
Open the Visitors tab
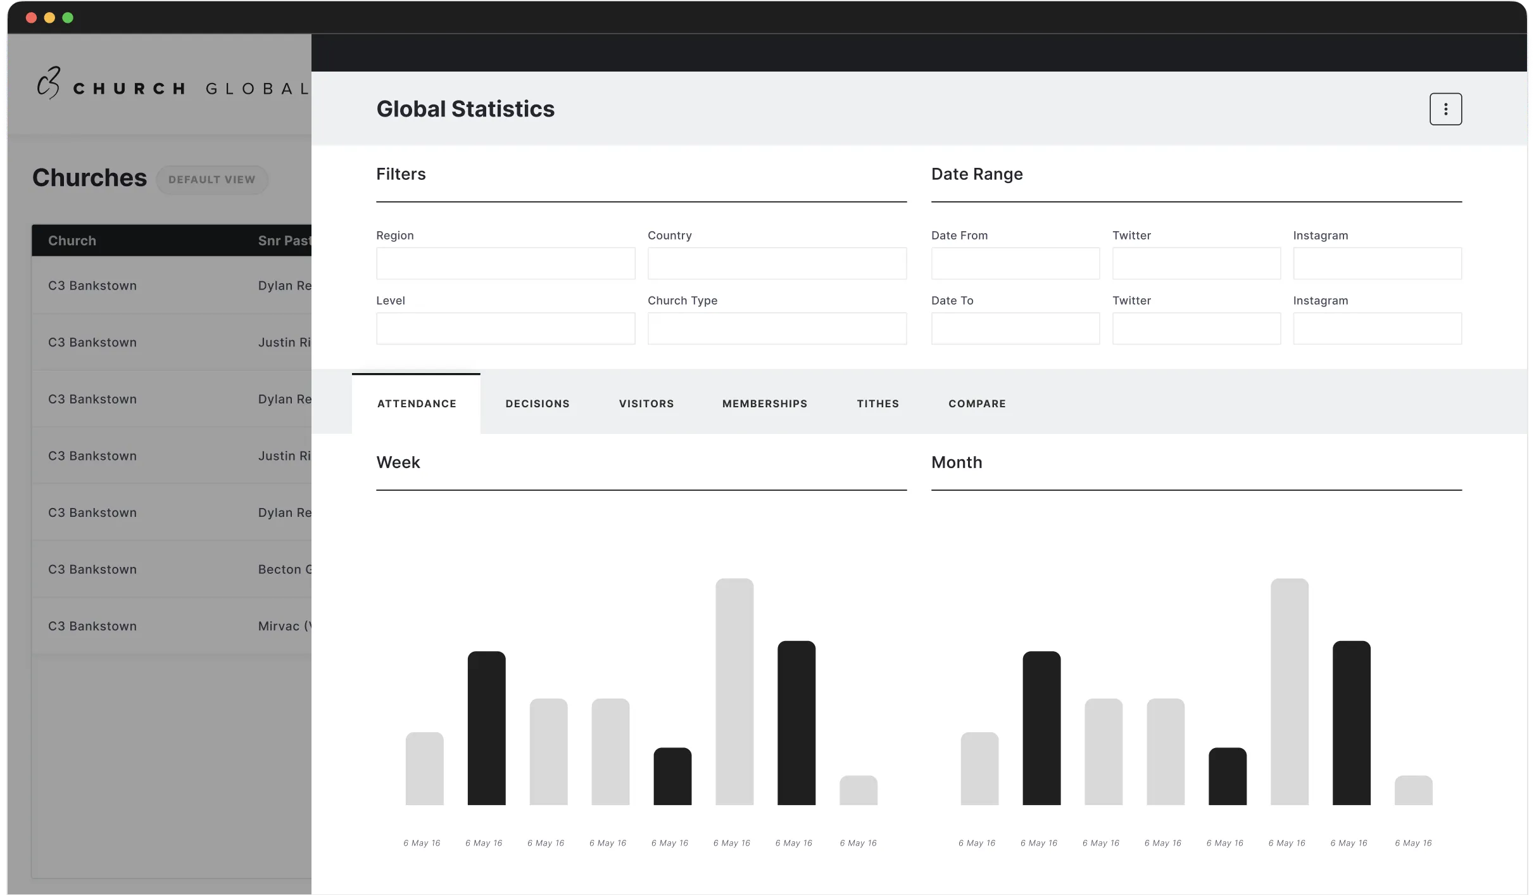[646, 403]
